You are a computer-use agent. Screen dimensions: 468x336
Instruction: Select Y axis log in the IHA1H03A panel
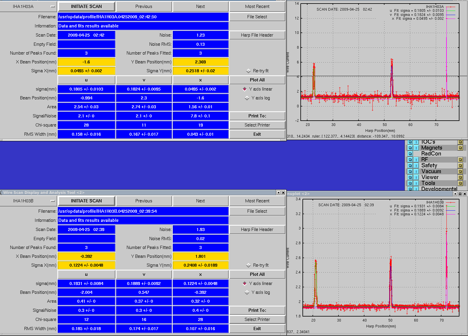247,98
